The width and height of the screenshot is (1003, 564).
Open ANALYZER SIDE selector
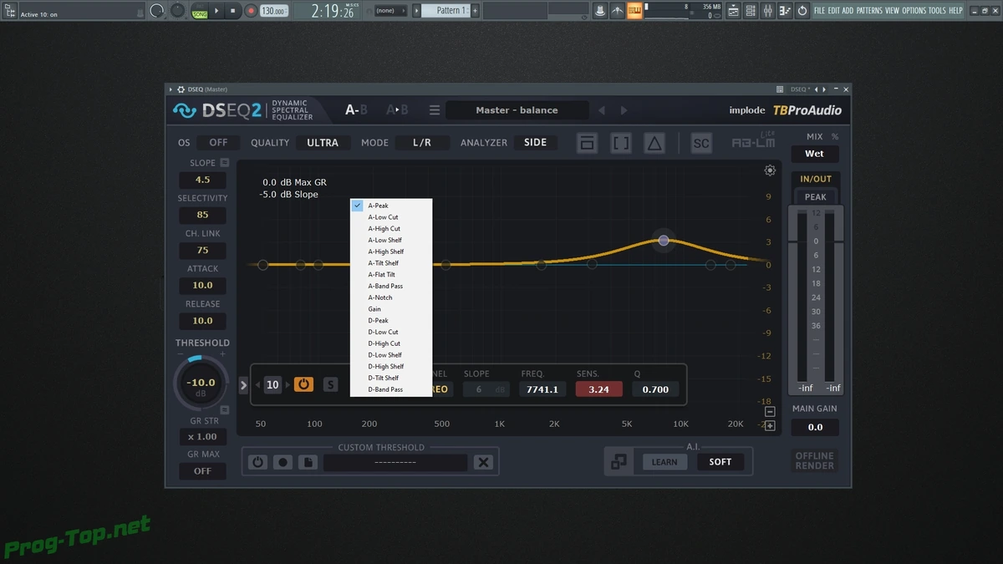535,143
